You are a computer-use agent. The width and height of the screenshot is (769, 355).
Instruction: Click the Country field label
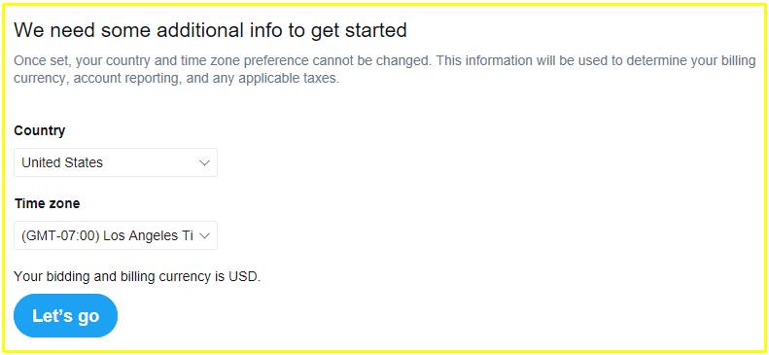point(40,131)
